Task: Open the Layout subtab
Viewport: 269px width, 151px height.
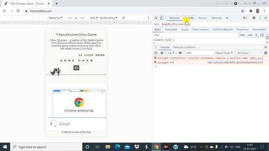Action: (x=185, y=29)
